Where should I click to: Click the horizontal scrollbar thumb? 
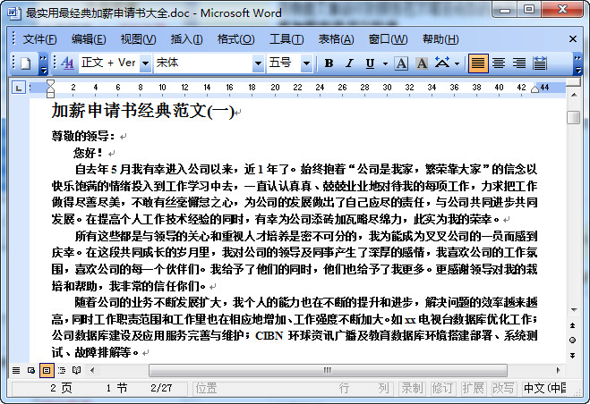point(328,371)
